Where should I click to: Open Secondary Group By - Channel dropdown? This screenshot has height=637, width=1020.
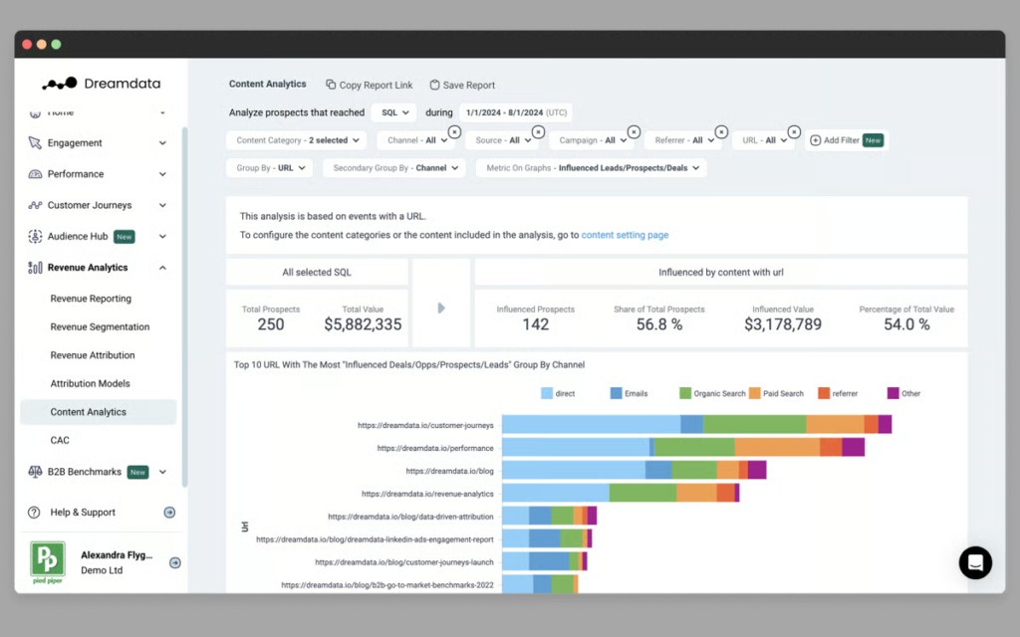[394, 167]
